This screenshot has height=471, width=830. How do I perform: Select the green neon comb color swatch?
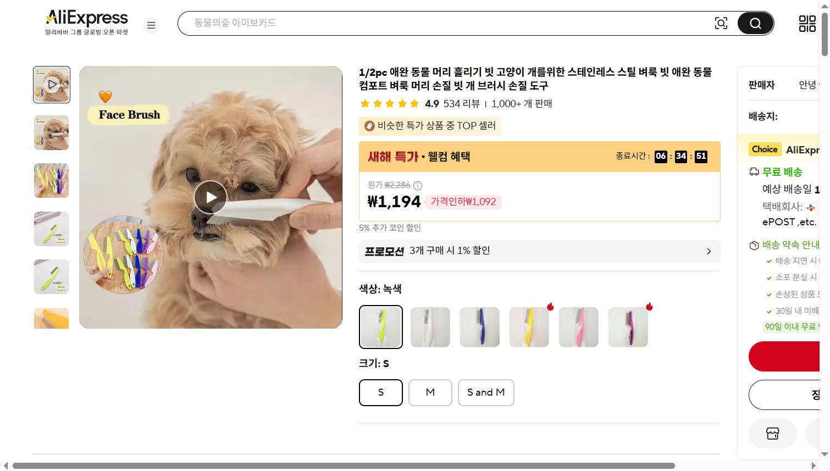[x=380, y=327]
